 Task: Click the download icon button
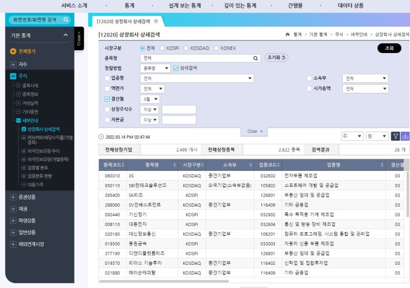[x=405, y=136]
